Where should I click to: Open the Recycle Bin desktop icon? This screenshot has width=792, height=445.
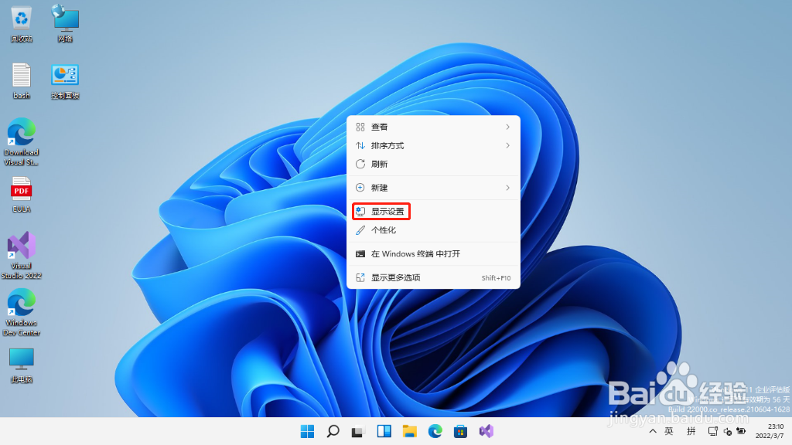21,24
